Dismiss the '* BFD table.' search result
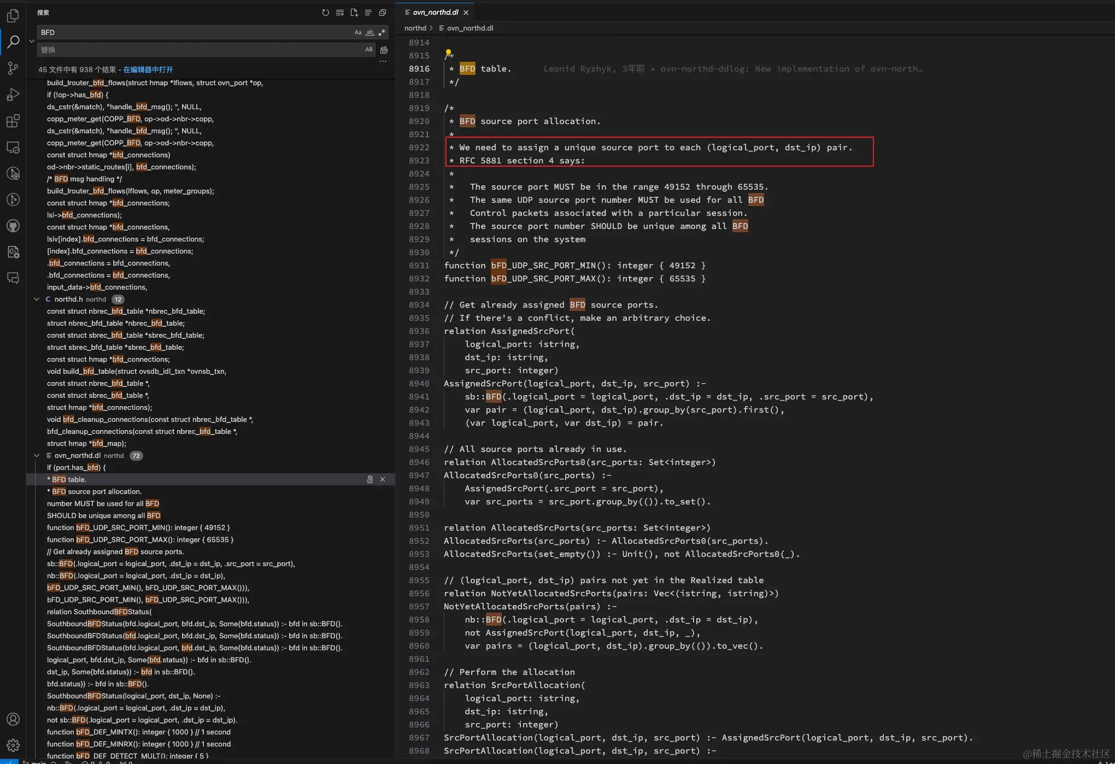This screenshot has height=764, width=1115. point(383,479)
